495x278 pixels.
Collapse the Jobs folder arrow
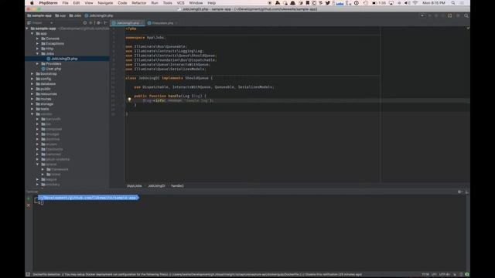pos(37,53)
